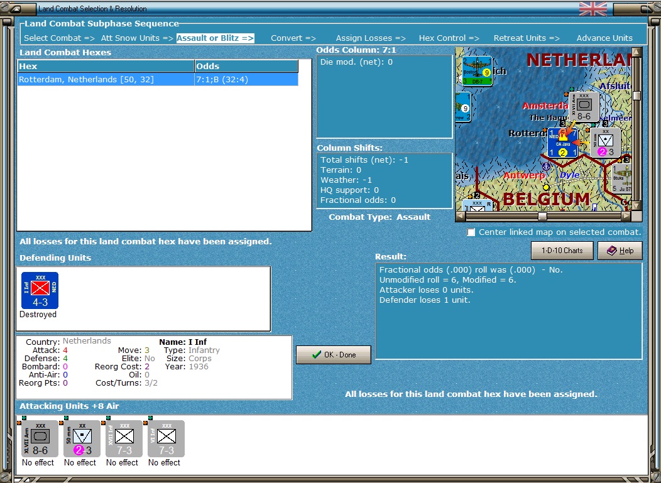661x483 pixels.
Task: Open the Help button
Action: [x=620, y=251]
